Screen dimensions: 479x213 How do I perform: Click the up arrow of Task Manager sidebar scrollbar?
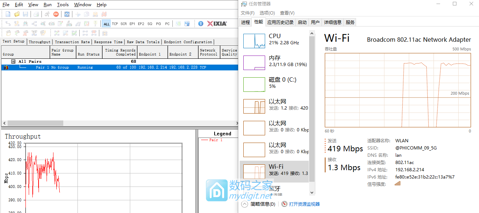(x=312, y=33)
